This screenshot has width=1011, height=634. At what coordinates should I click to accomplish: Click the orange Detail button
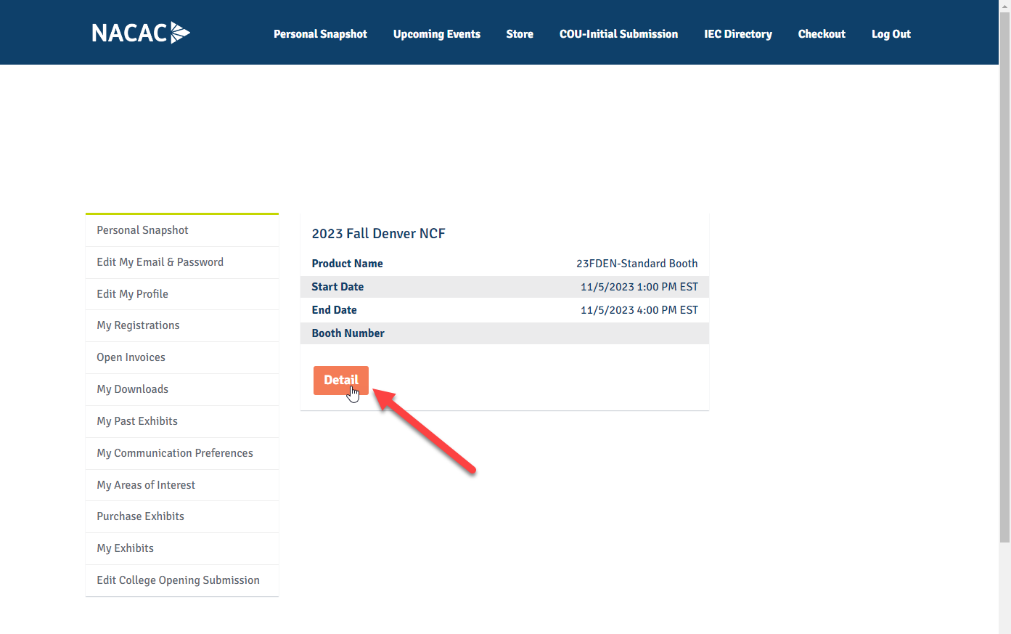point(341,381)
